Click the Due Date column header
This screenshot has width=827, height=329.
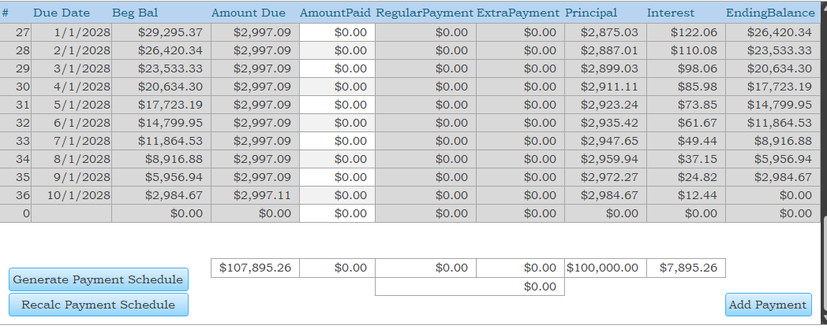pos(62,13)
